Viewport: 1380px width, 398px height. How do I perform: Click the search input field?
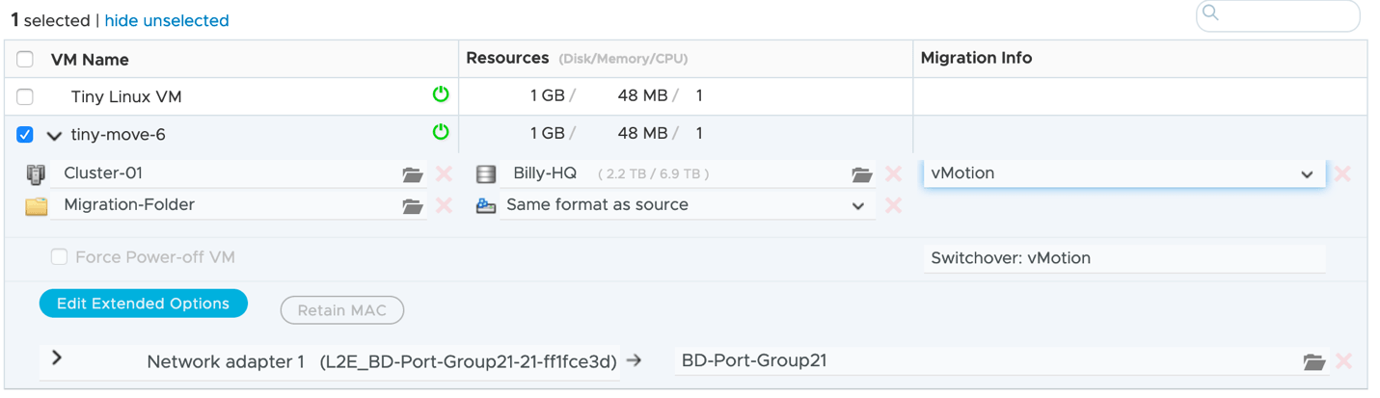(x=1283, y=14)
